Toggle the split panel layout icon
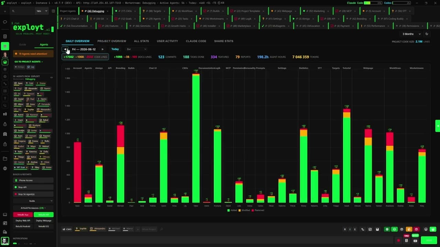The height and width of the screenshot is (247, 440). pyautogui.click(x=53, y=11)
